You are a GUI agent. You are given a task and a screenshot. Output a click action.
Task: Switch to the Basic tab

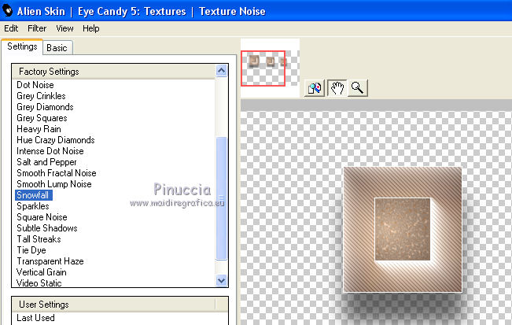coord(57,48)
